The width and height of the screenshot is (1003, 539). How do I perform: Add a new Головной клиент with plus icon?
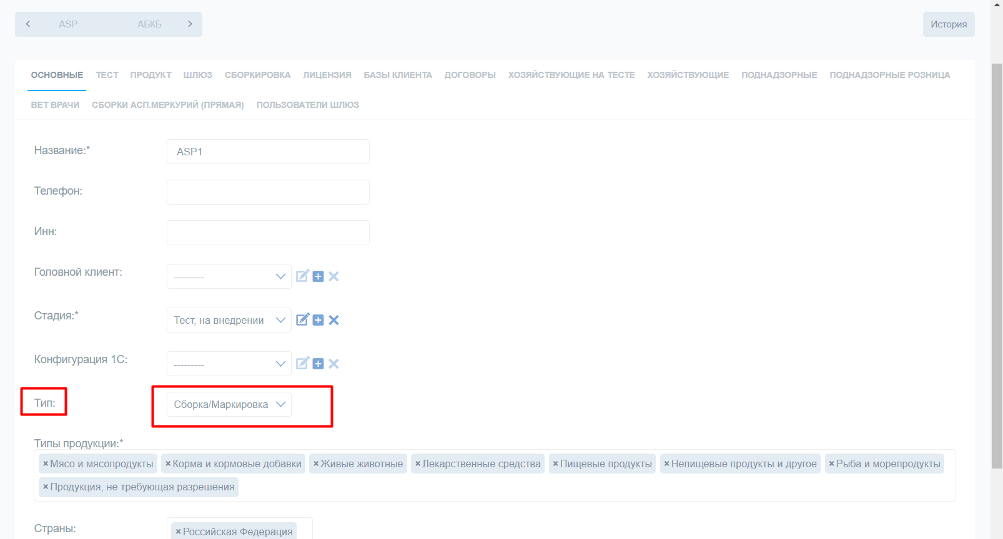(318, 276)
